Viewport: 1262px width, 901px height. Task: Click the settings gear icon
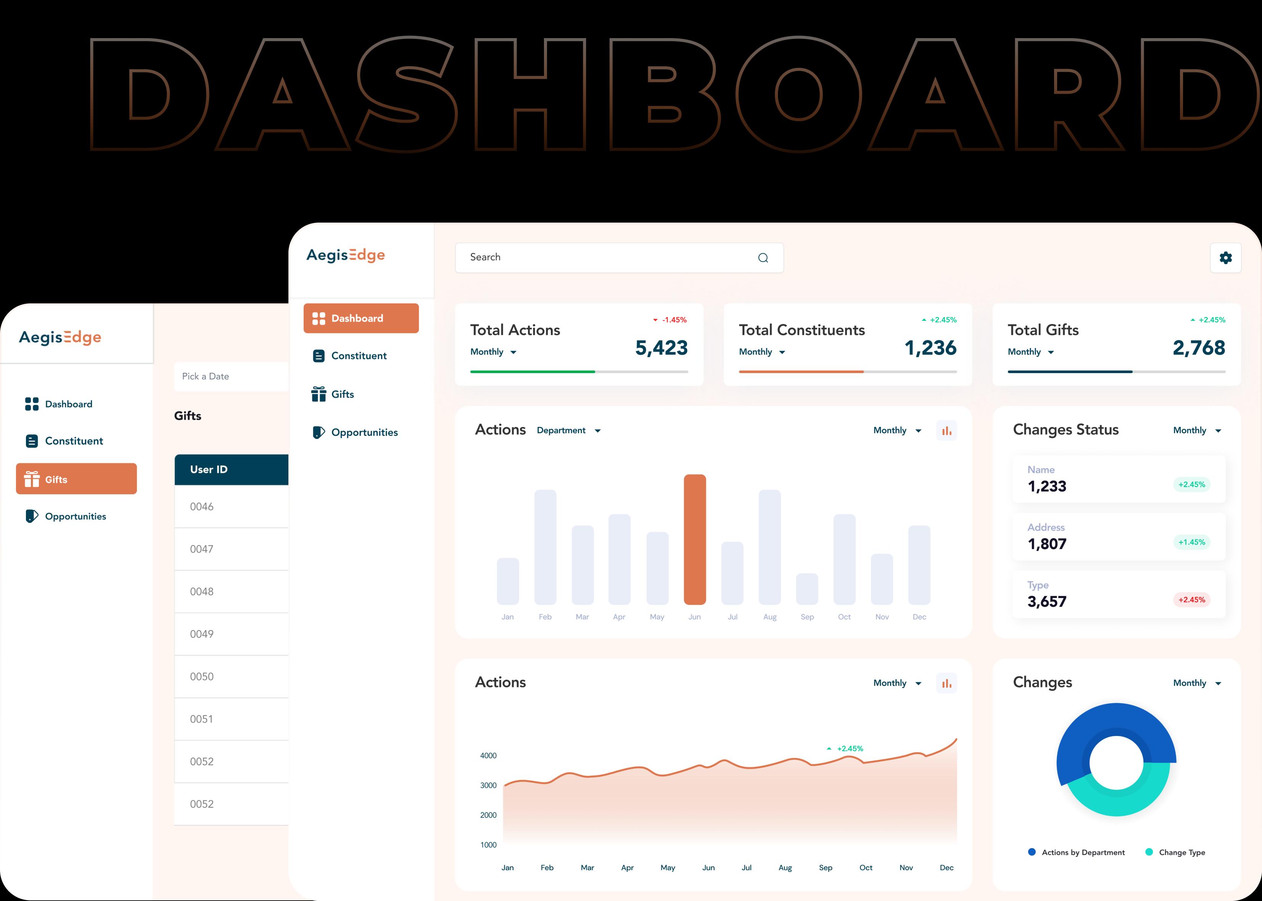(1225, 257)
